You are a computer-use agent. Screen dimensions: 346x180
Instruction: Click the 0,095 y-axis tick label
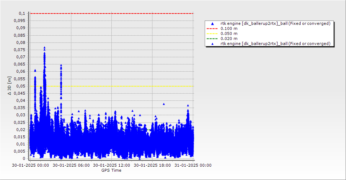(19, 21)
